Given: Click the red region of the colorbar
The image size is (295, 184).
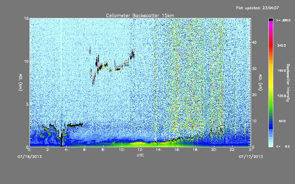Looking at the screenshot, I should point(271,45).
